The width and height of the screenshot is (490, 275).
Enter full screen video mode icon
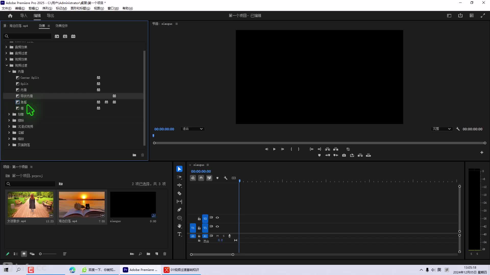pos(483,16)
